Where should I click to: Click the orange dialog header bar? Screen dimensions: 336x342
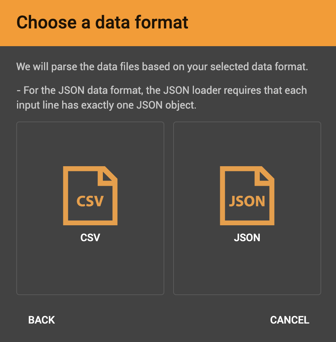259,23
